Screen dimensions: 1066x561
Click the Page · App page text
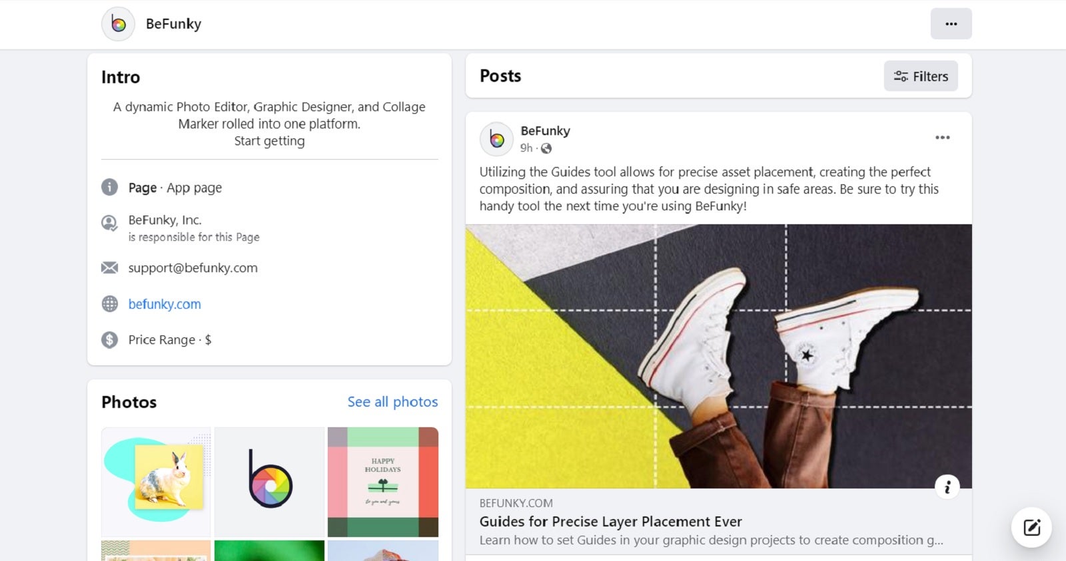click(175, 188)
